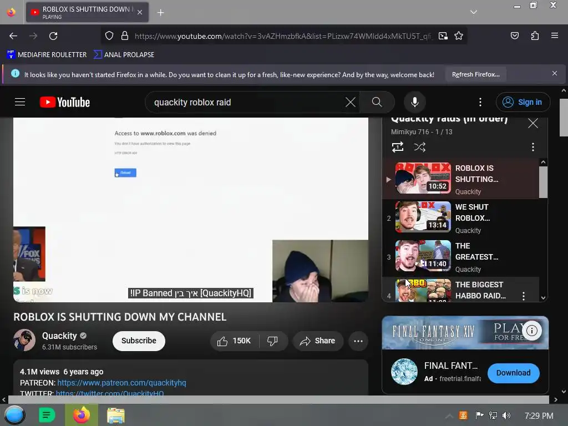Screen dimensions: 568x426
Task: Share this video
Action: 318,341
